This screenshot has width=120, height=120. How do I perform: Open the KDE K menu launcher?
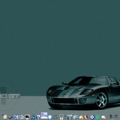(x=4, y=117)
